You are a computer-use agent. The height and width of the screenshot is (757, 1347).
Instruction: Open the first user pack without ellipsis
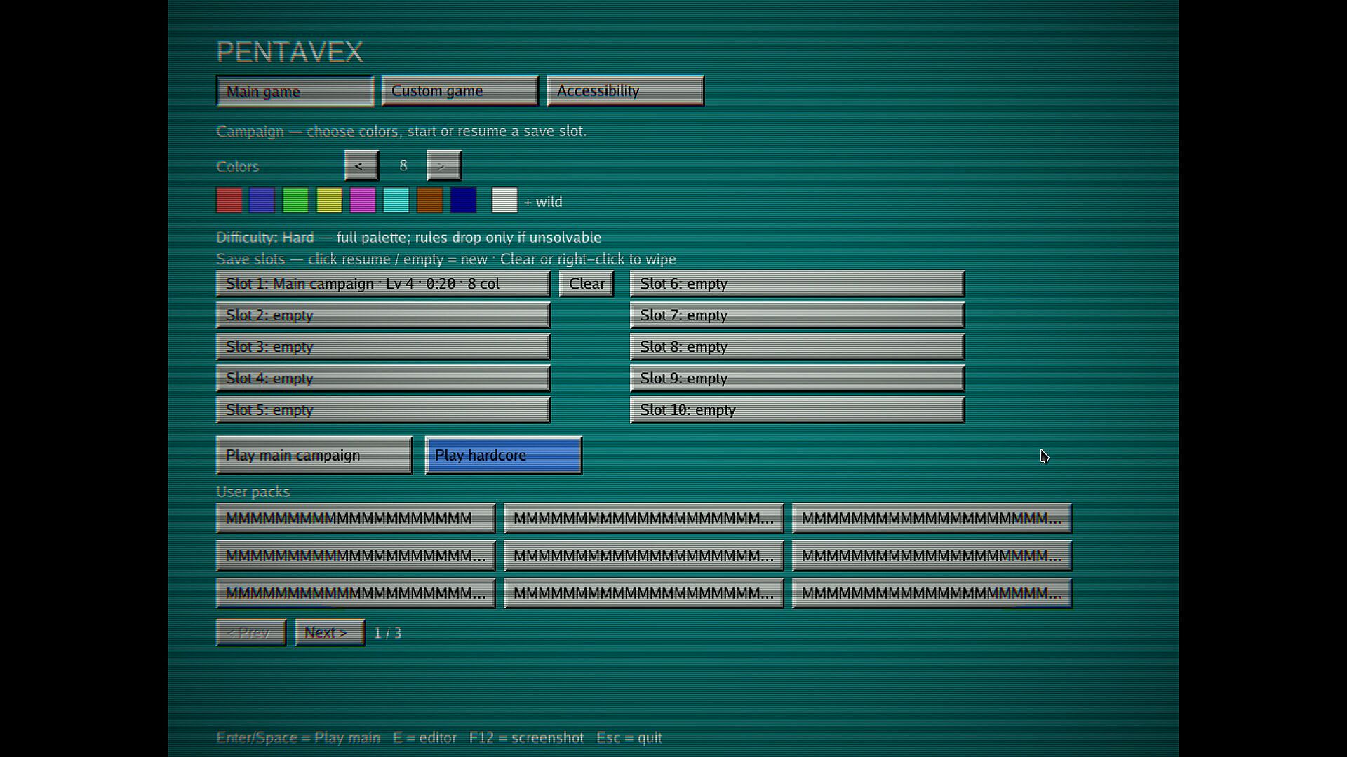coord(356,519)
